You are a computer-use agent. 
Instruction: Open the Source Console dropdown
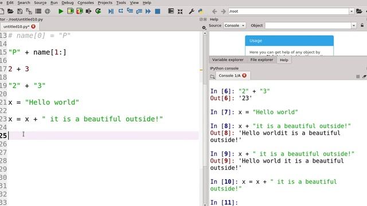235,25
